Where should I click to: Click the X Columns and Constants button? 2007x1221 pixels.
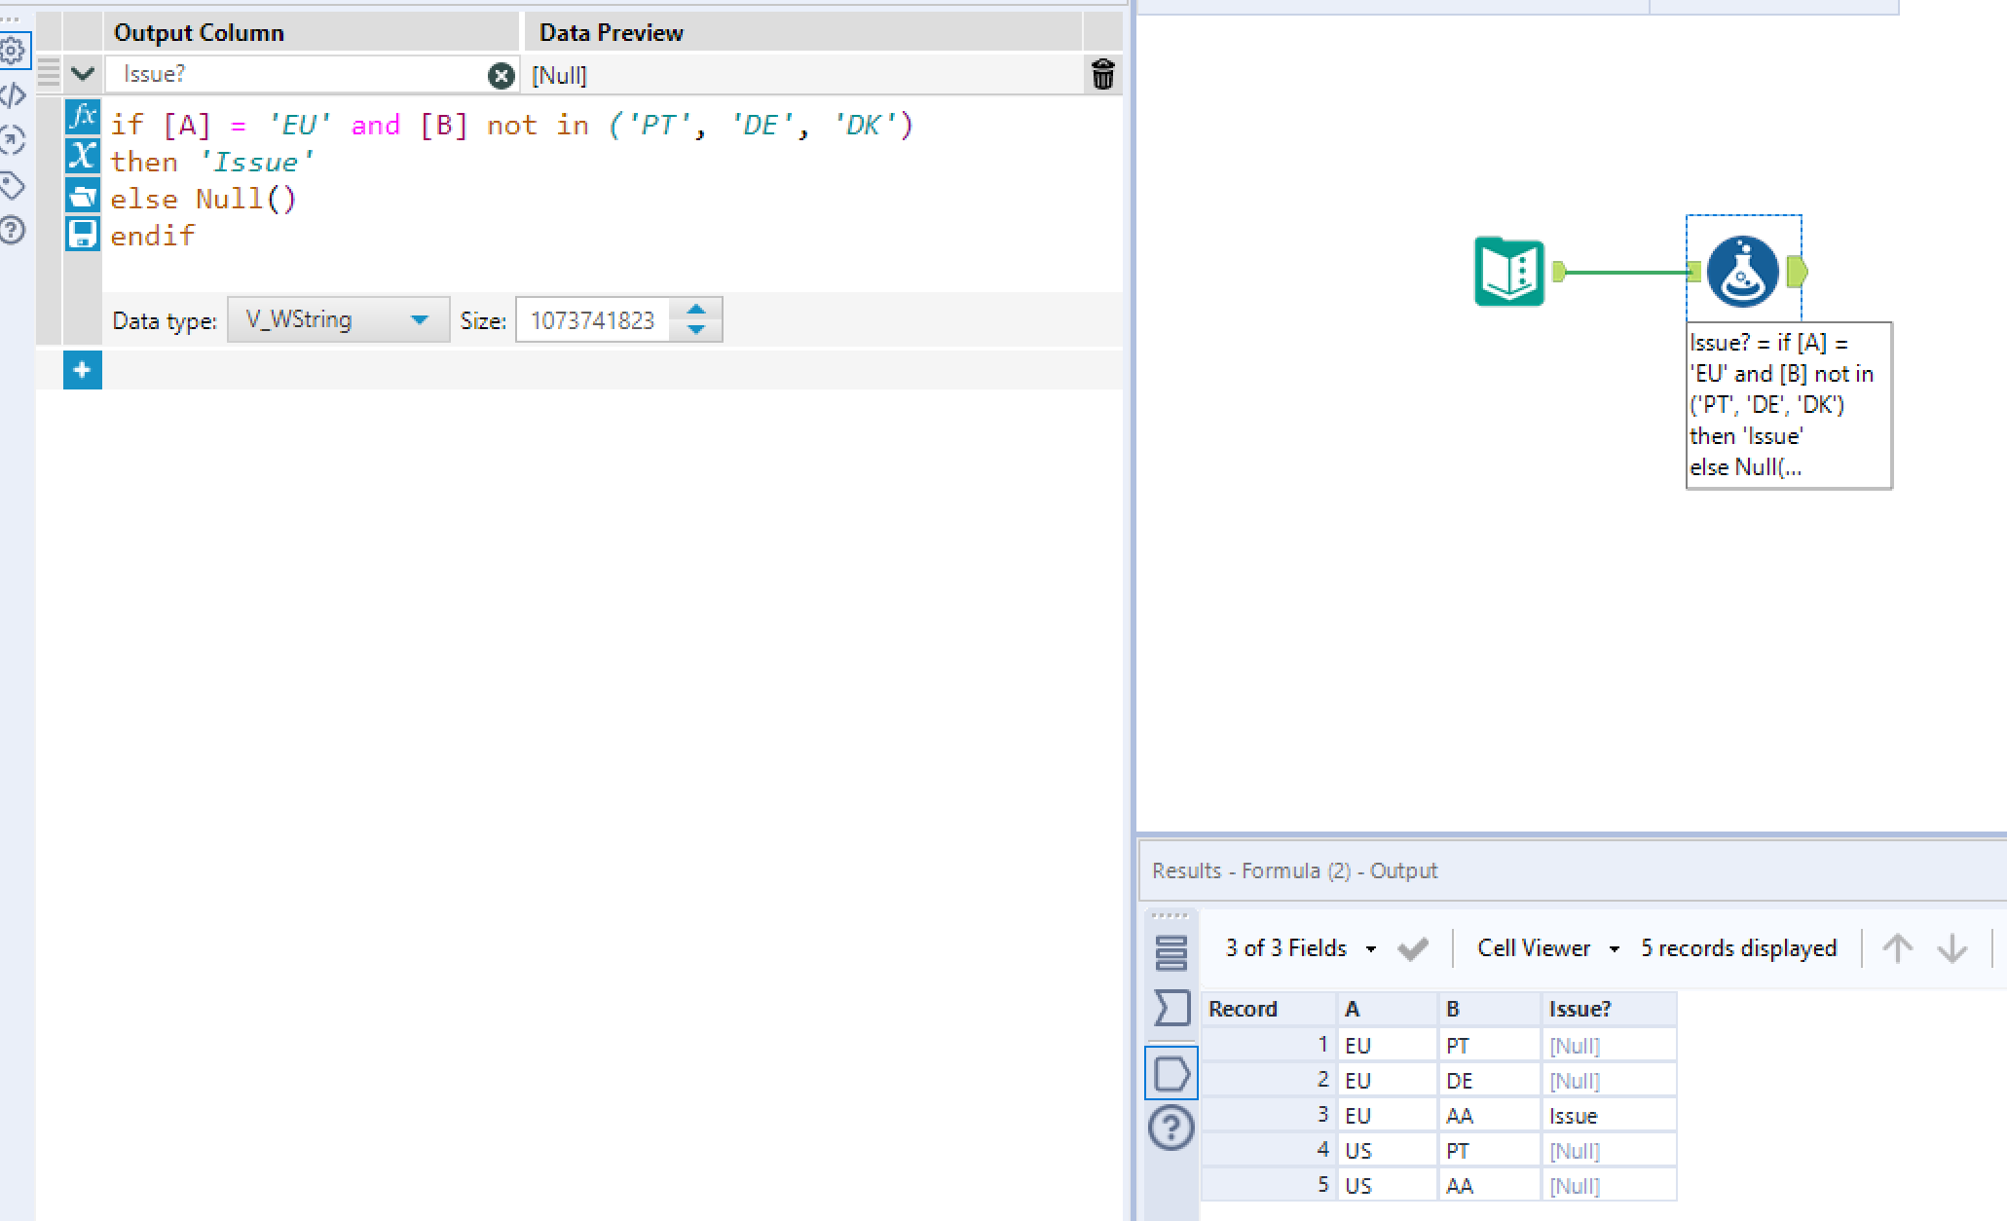[x=83, y=156]
